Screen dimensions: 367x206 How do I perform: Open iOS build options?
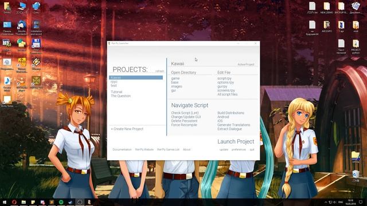pyautogui.click(x=220, y=121)
